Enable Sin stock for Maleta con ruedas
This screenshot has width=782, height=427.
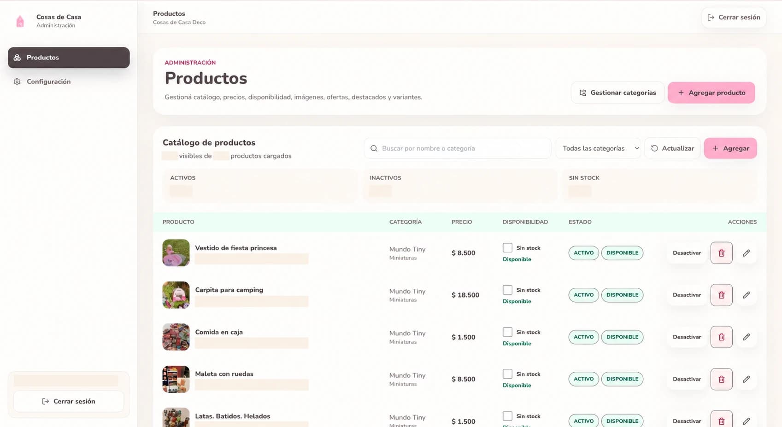pyautogui.click(x=507, y=374)
